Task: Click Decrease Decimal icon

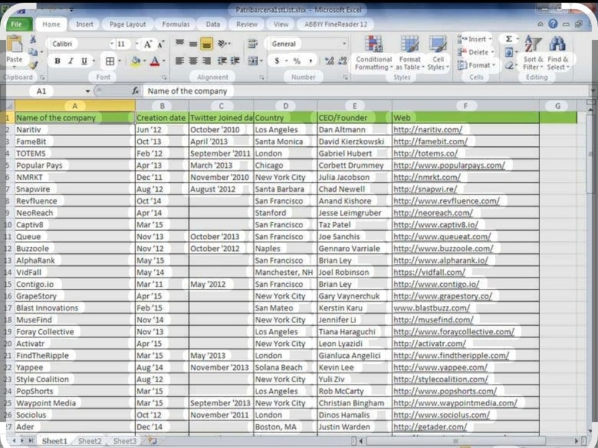Action: coord(343,60)
